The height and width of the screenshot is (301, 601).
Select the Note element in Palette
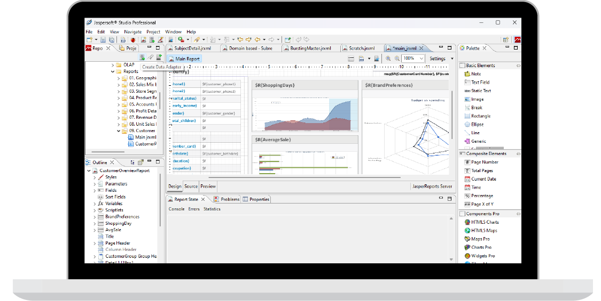(473, 74)
